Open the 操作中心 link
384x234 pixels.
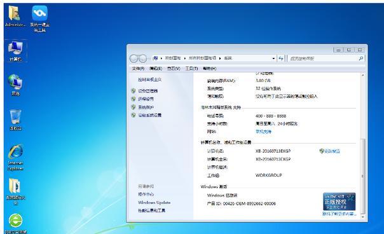(x=146, y=195)
